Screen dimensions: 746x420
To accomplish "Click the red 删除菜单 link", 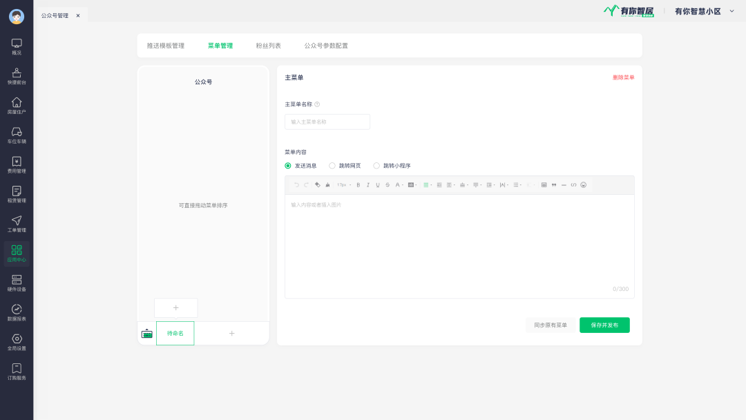I will 623,77.
